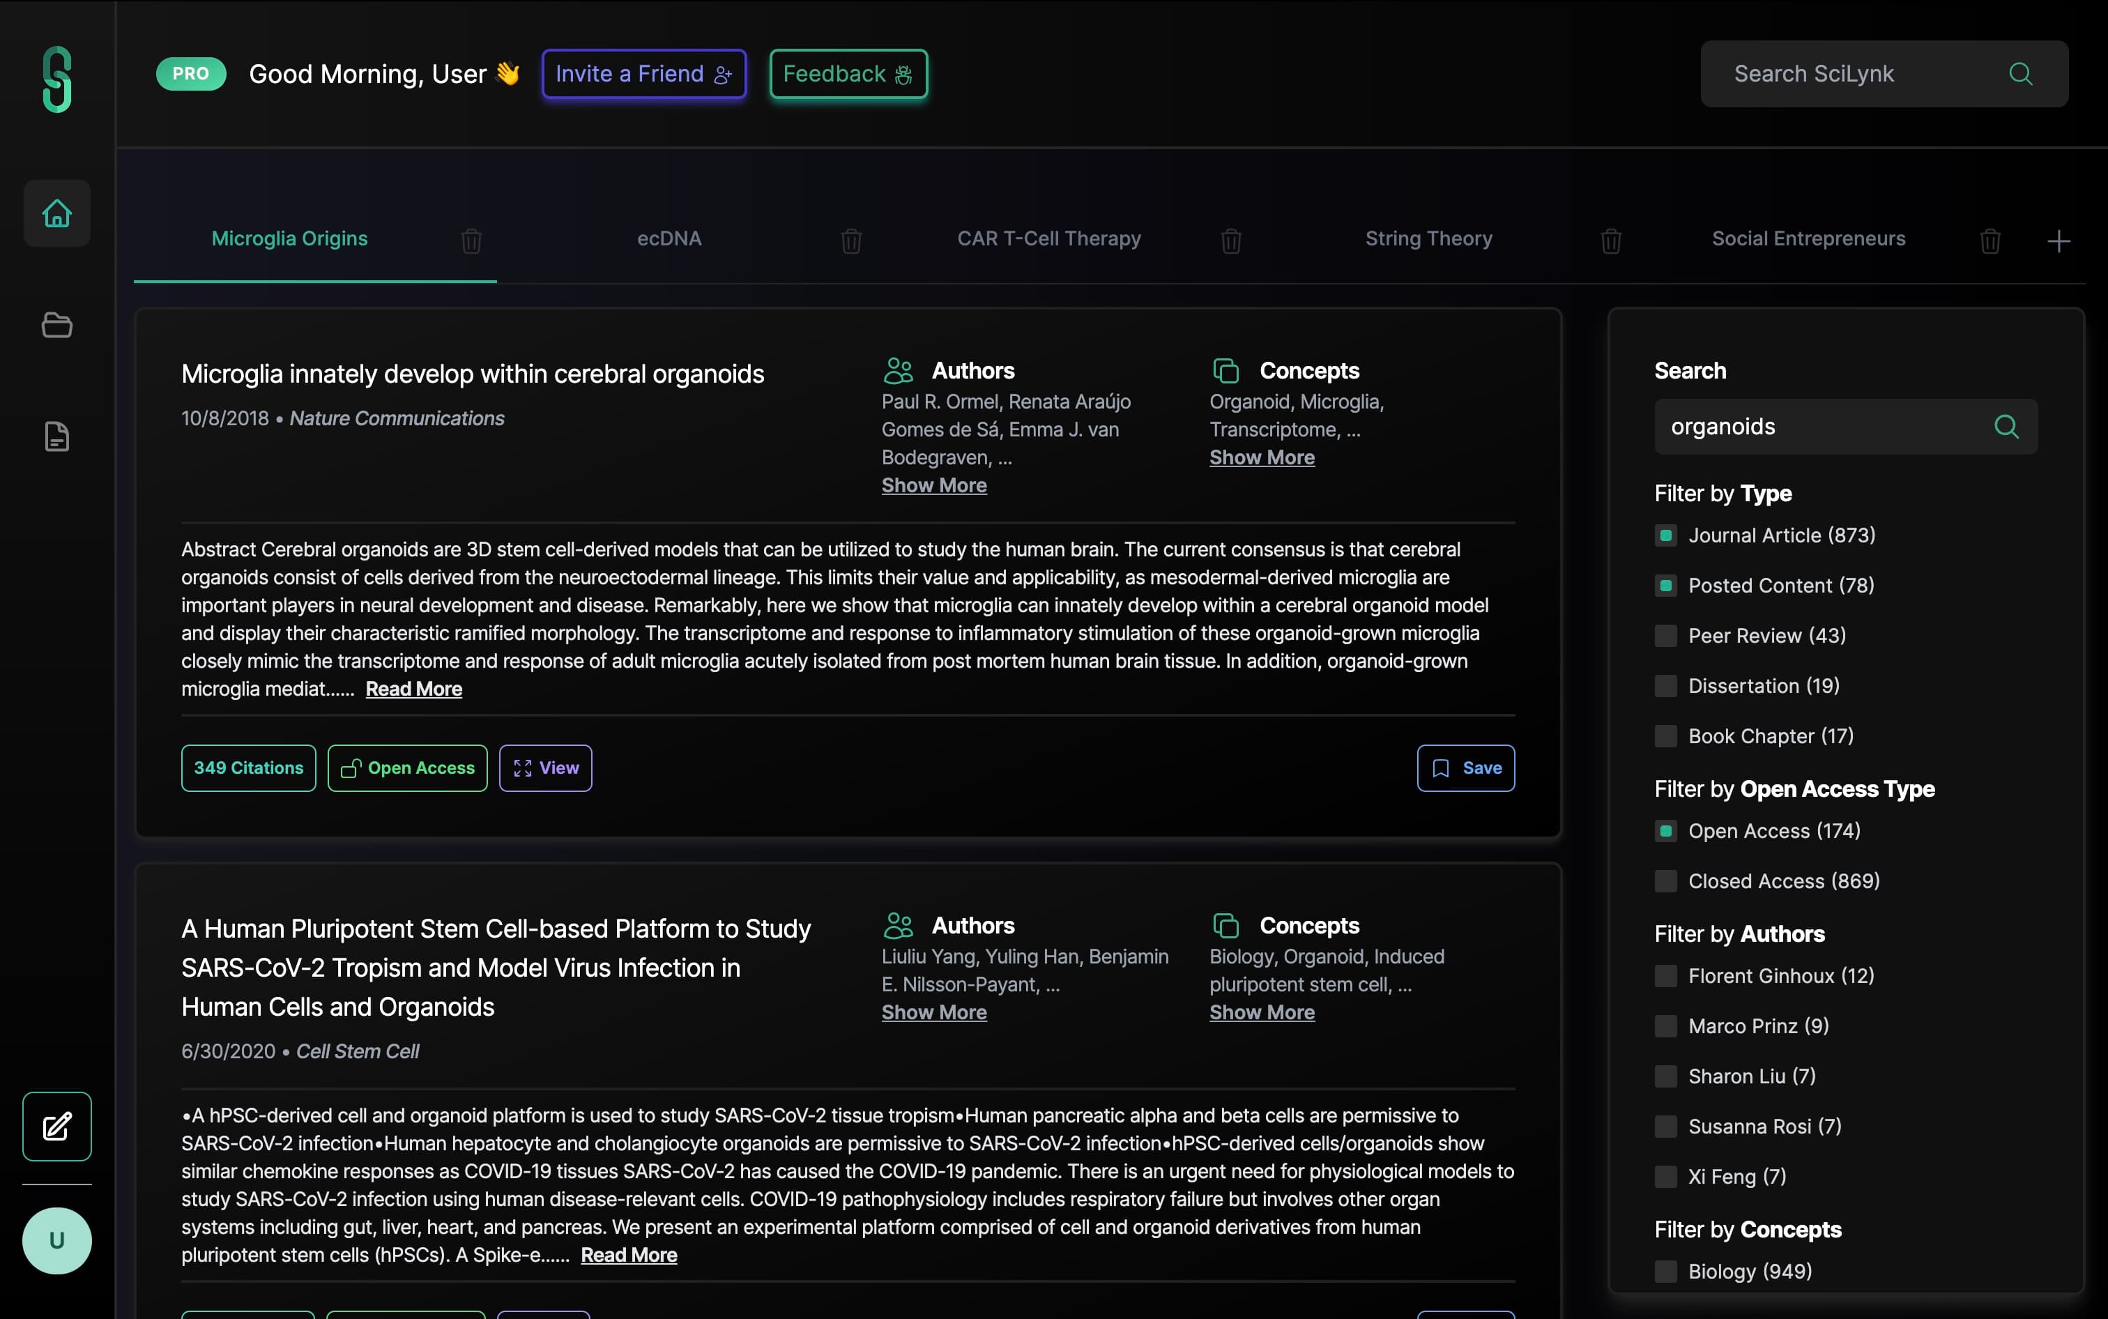Click the compose note pencil icon
The width and height of the screenshot is (2108, 1319).
56,1126
